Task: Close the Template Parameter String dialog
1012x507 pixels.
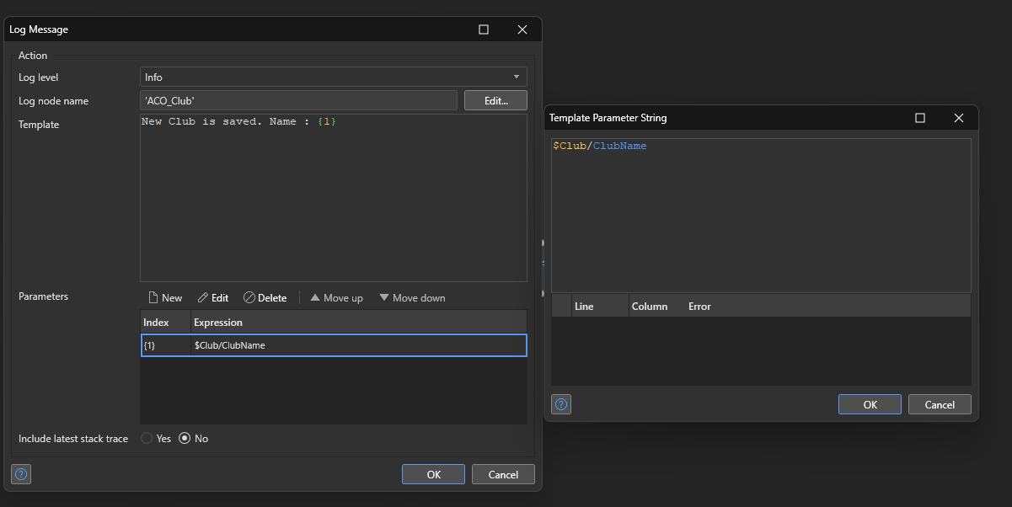Action: coord(959,118)
